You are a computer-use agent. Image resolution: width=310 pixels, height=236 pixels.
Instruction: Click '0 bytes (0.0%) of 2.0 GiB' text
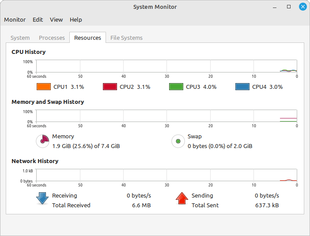(x=220, y=146)
